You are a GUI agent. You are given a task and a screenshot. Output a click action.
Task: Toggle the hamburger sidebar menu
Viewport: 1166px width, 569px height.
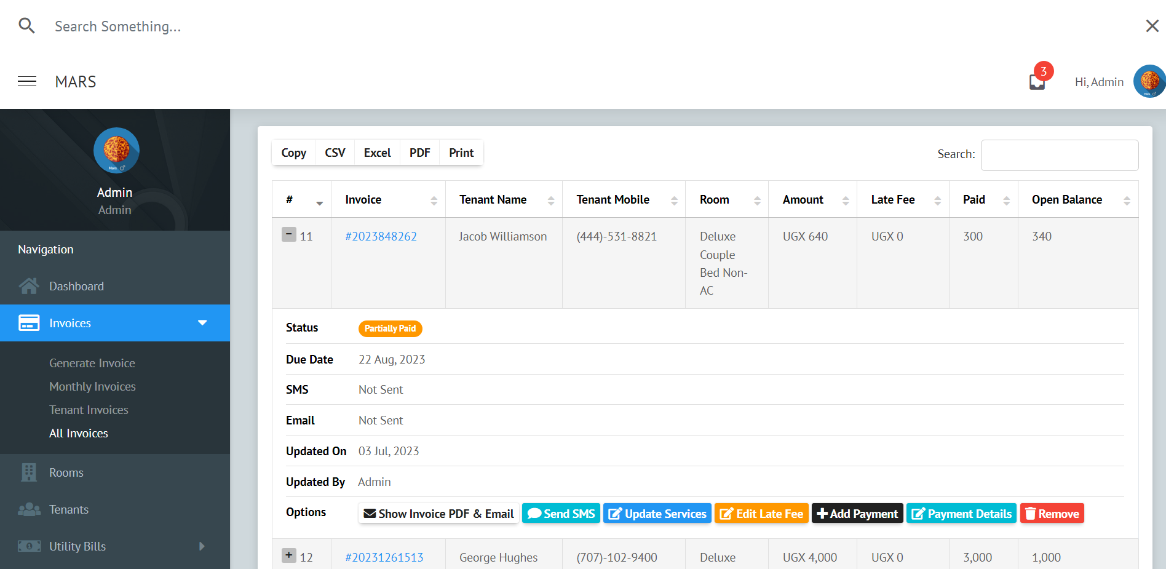click(27, 81)
